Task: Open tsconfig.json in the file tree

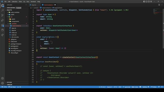Action: [x=17, y=48]
